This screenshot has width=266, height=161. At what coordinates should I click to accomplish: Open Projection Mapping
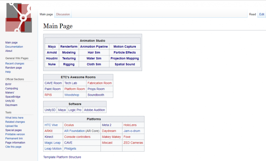125,59
